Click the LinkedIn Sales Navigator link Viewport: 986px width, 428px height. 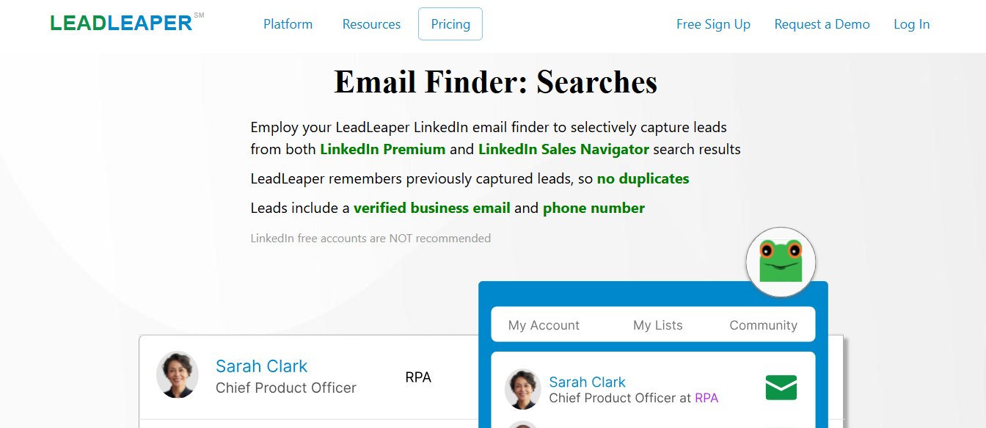pos(563,148)
